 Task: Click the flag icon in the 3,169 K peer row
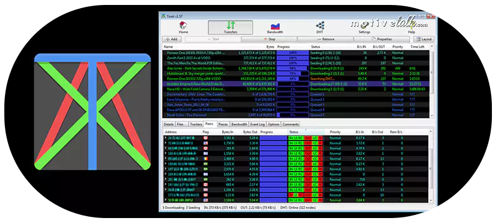click(205, 200)
